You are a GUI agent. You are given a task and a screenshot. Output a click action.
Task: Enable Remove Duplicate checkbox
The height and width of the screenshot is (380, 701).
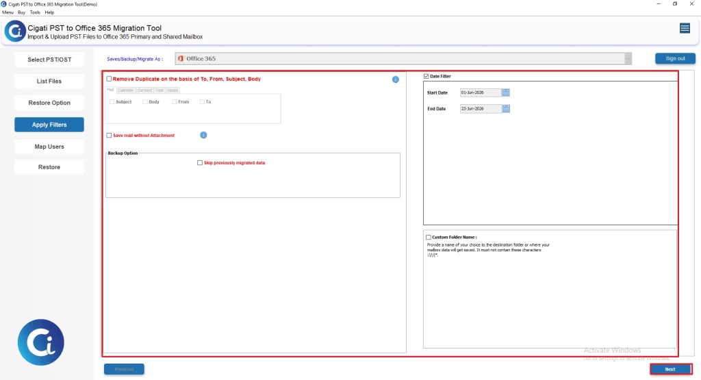pos(109,79)
